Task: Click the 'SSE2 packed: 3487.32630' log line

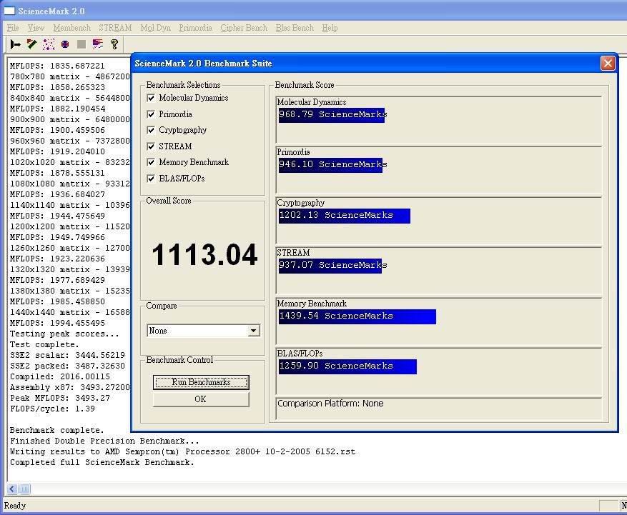Action: pyautogui.click(x=67, y=366)
